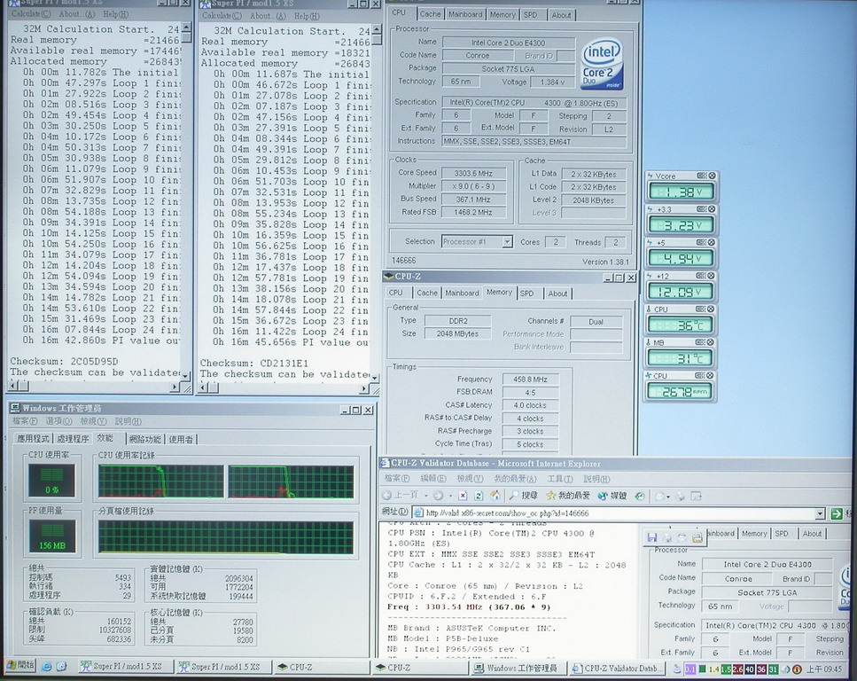The image size is (857, 681).
Task: Click the URL field in IE address bar
Action: pyautogui.click(x=615, y=513)
